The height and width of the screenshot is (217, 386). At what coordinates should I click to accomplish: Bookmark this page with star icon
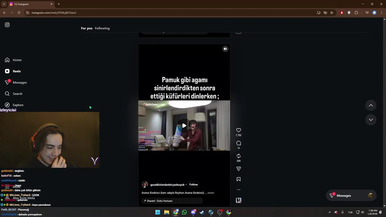pyautogui.click(x=332, y=13)
